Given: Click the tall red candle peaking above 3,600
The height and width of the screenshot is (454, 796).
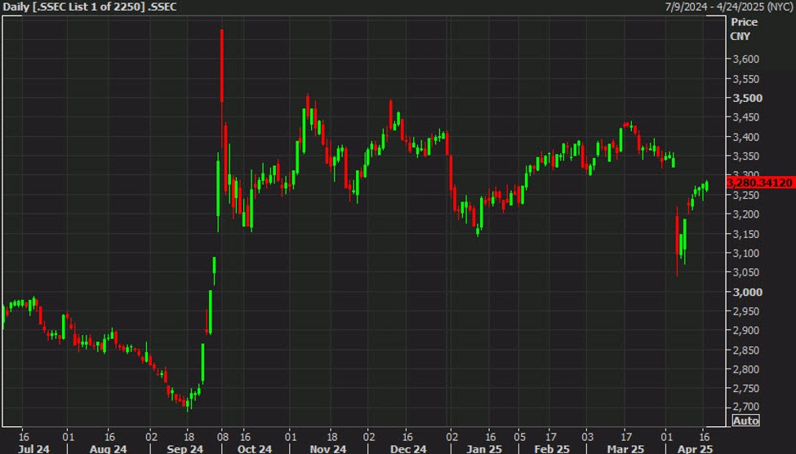Looking at the screenshot, I should (x=222, y=67).
